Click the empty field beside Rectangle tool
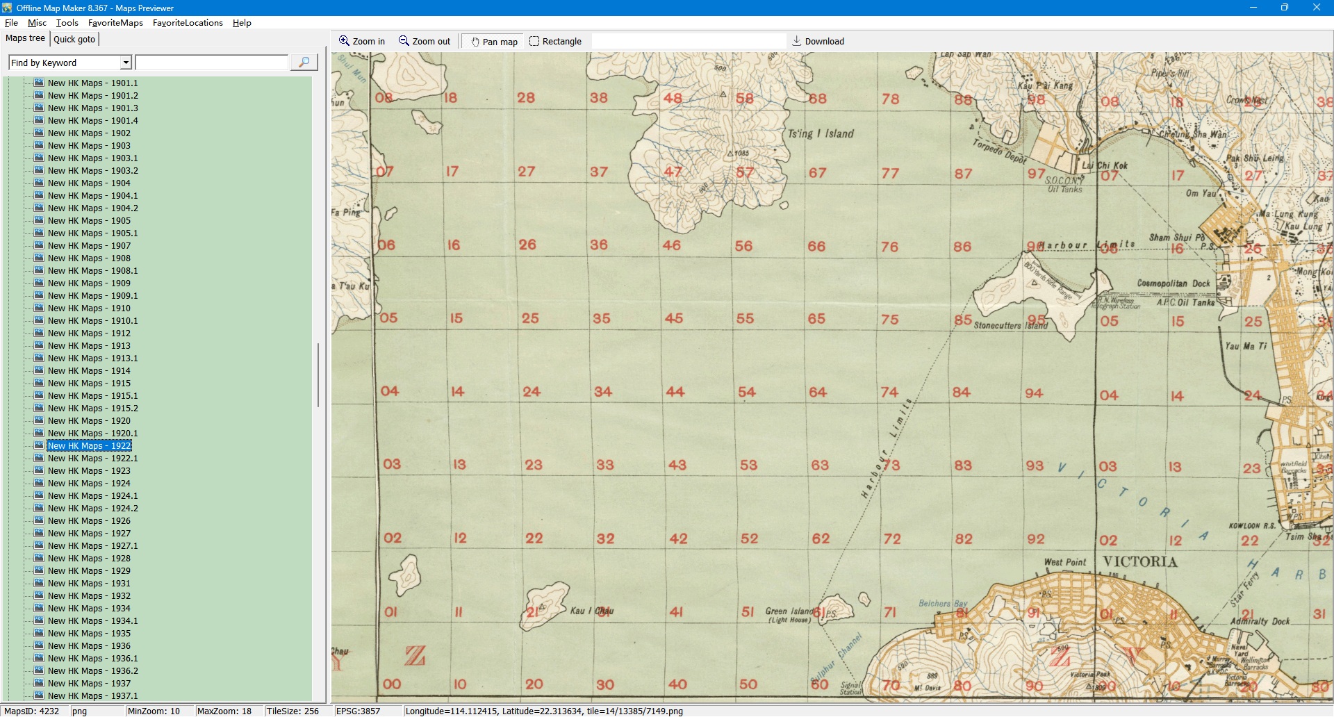This screenshot has width=1334, height=717. point(688,41)
